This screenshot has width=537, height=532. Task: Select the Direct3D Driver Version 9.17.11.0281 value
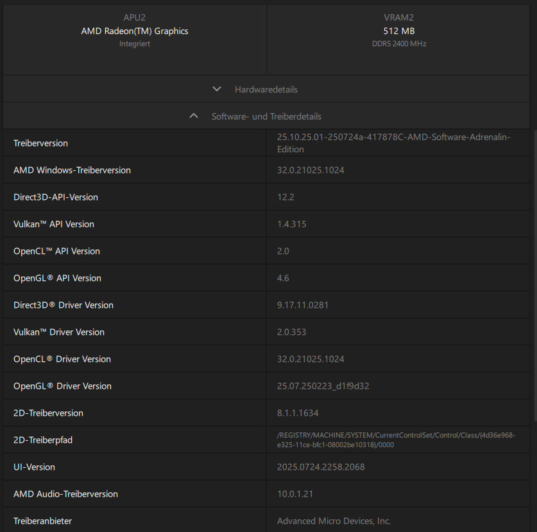click(x=303, y=305)
